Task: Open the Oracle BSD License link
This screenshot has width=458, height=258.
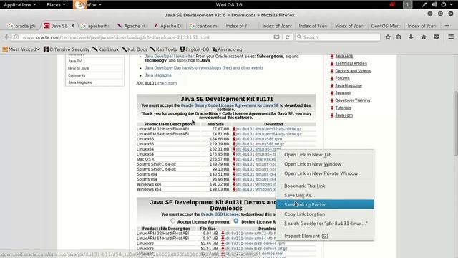Action: pyautogui.click(x=220, y=214)
